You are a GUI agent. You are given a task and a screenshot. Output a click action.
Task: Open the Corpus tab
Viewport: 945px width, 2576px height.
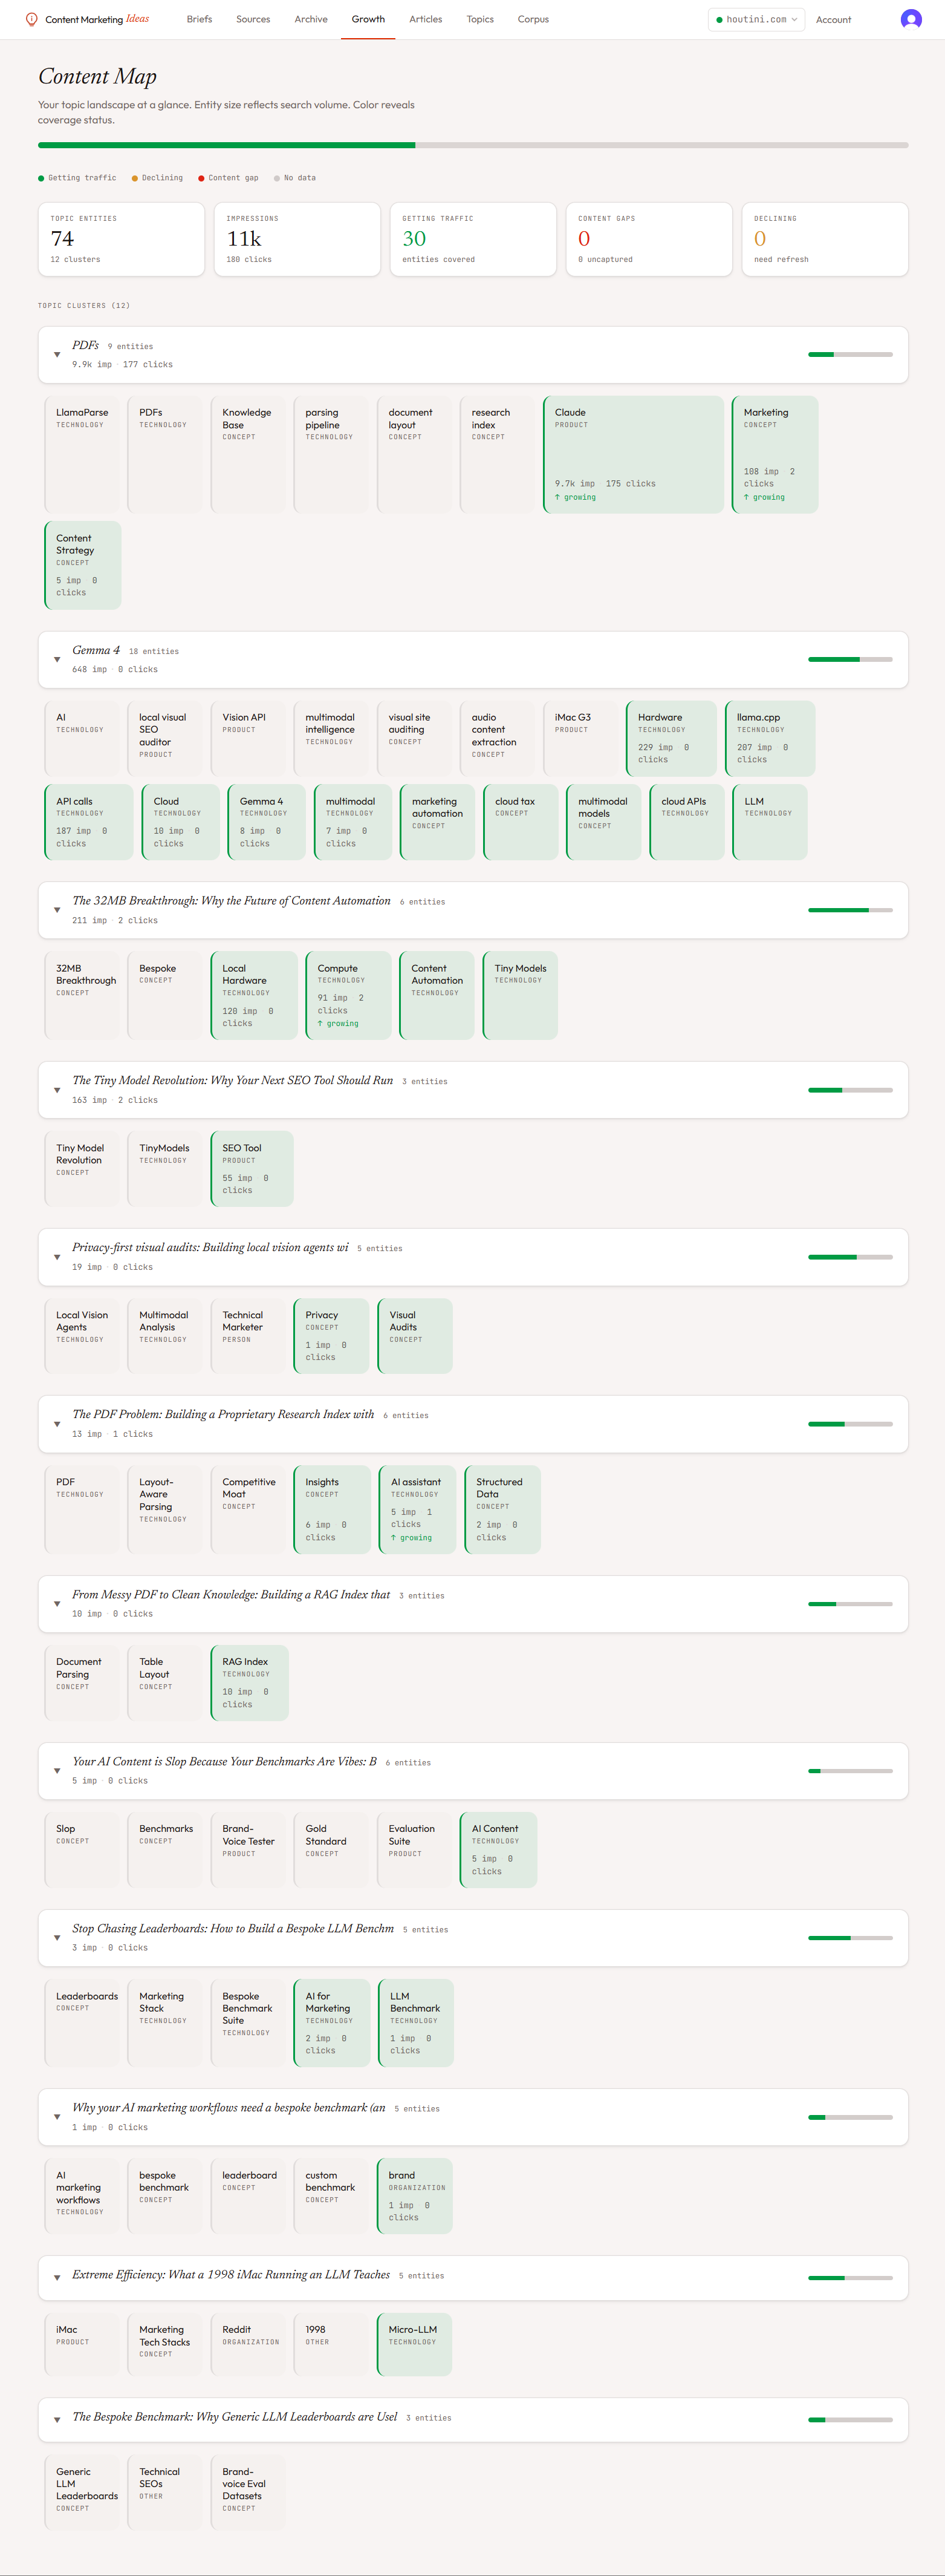click(x=533, y=19)
